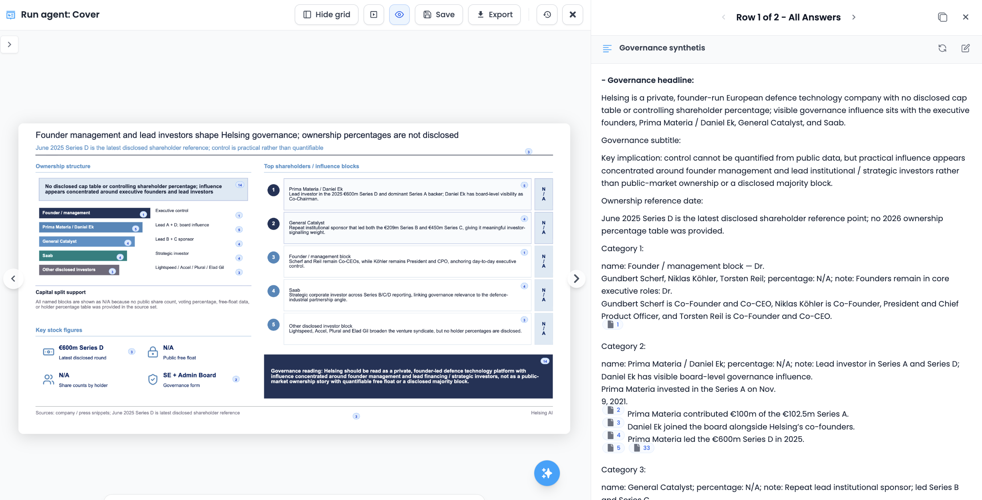This screenshot has width=982, height=500.
Task: Open source citation 33 in Category 2
Action: pos(641,448)
